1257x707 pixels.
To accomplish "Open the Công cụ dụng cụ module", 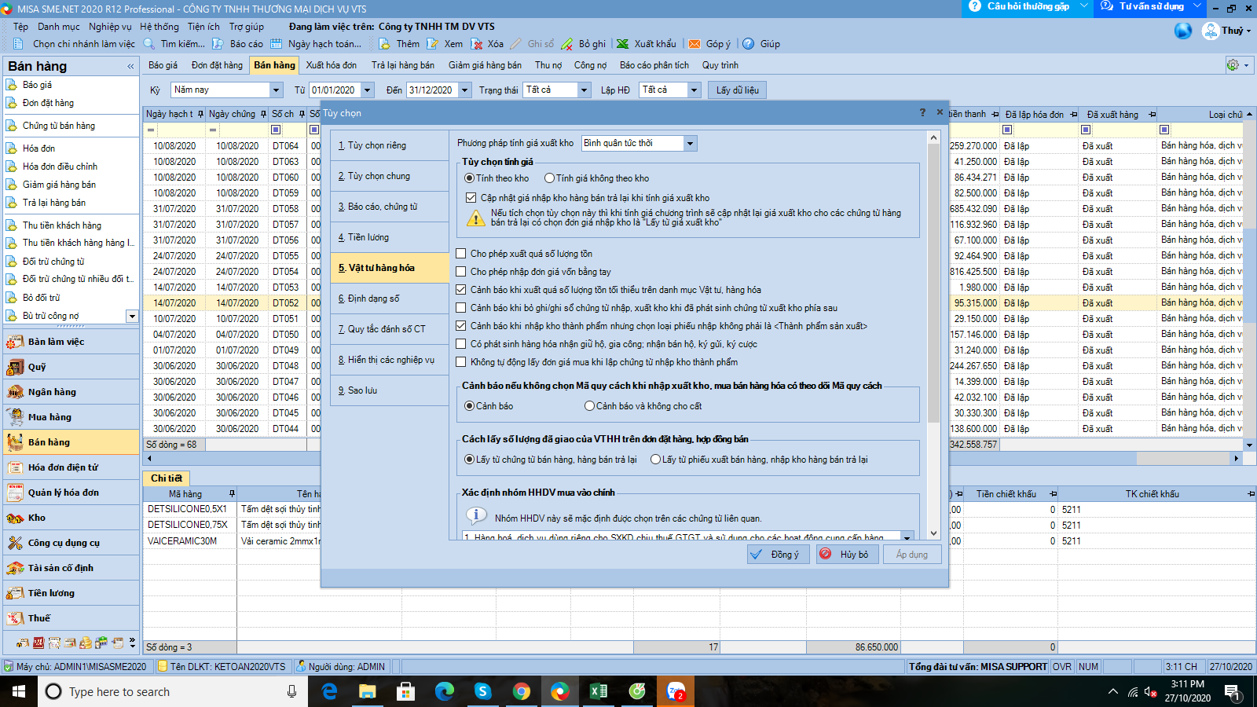I will pos(71,543).
